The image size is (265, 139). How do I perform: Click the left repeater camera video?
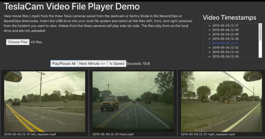(x=45, y=101)
